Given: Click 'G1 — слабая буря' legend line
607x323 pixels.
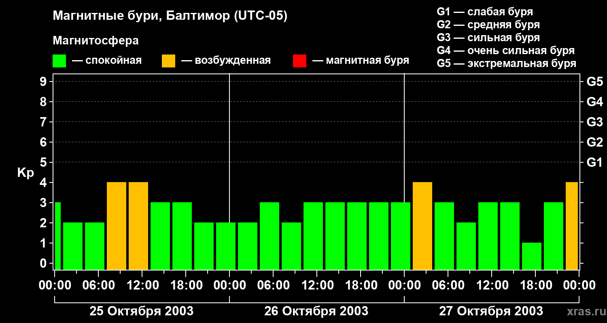Looking at the screenshot, I should [x=485, y=12].
